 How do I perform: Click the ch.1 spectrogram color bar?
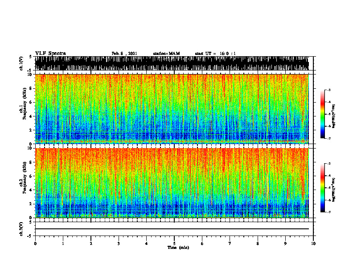pos(323,114)
